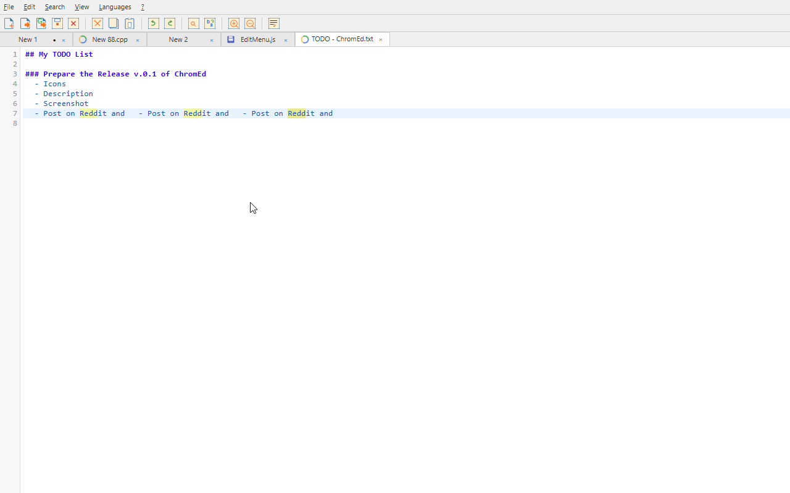
Task: Open the Languages menu
Action: point(115,7)
